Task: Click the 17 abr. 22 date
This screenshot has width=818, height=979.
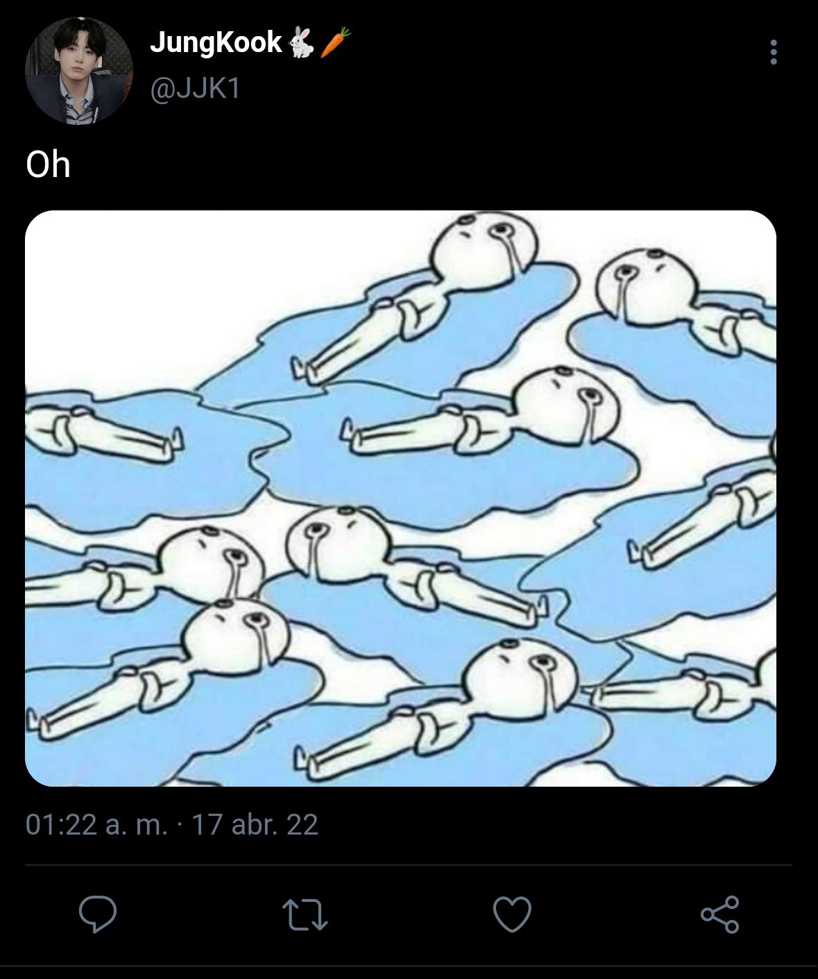Action: 255,824
